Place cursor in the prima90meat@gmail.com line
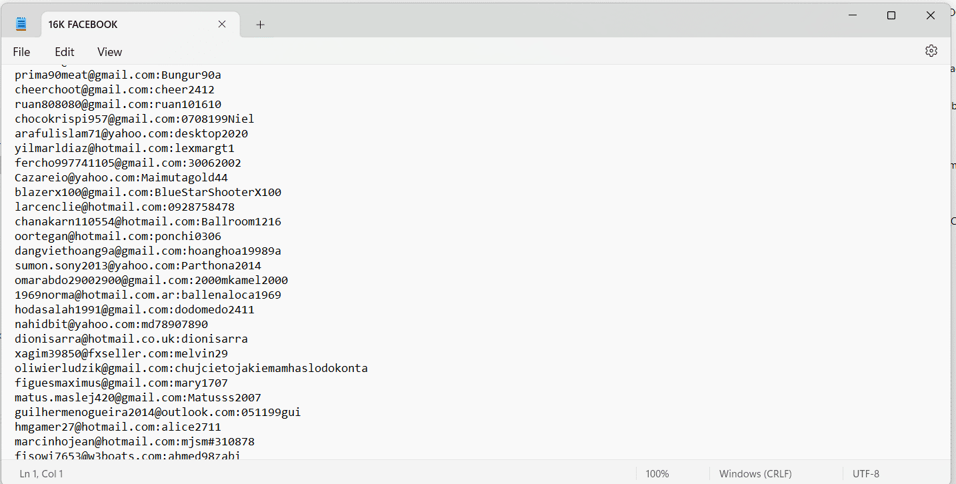The width and height of the screenshot is (956, 484). pyautogui.click(x=118, y=75)
